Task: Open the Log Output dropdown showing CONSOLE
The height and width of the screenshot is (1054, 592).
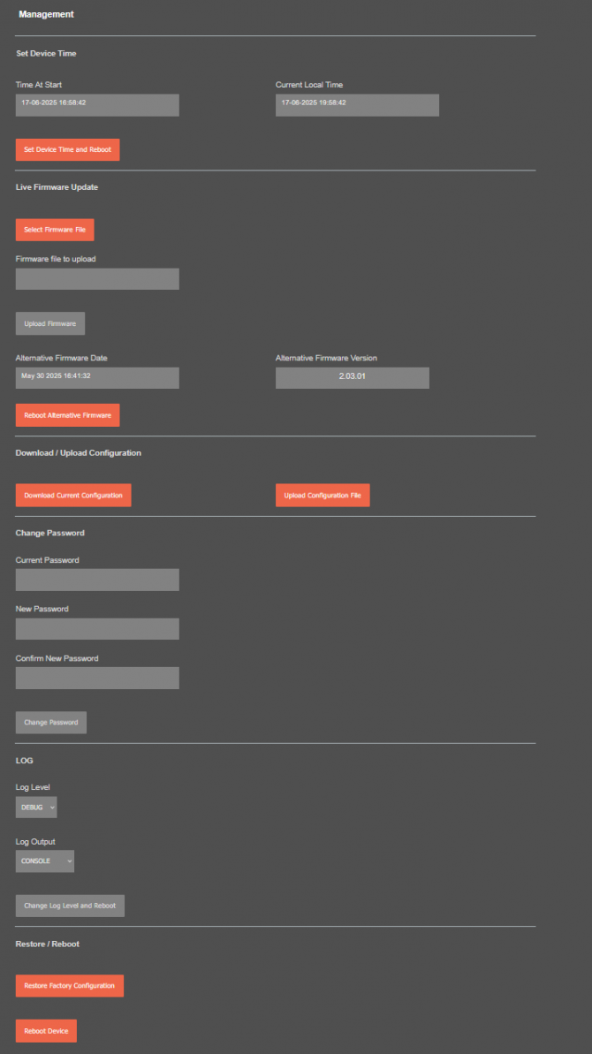Action: [45, 861]
